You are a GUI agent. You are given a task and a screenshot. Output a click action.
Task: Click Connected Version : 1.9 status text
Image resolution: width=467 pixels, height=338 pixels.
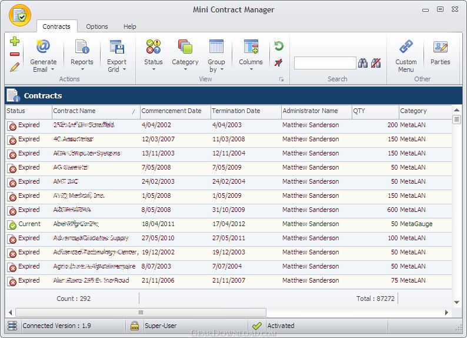(56, 326)
